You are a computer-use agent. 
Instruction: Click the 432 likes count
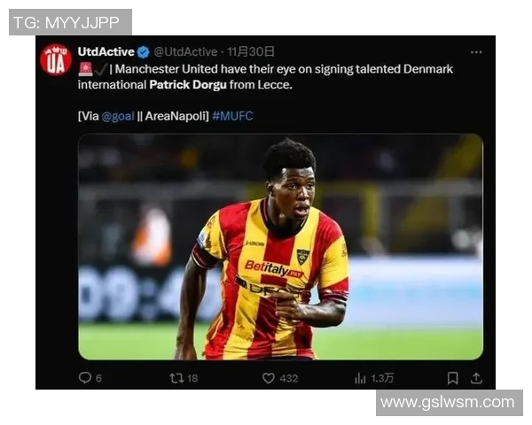pyautogui.click(x=289, y=378)
